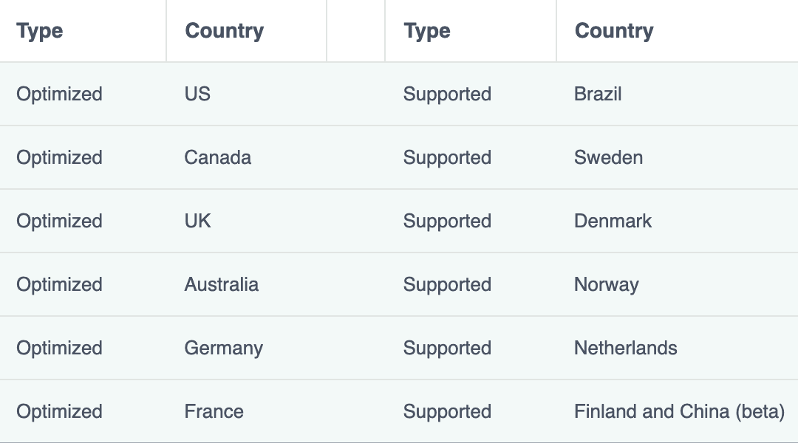Click the Germany table cell
Viewport: 798px width, 443px height.
224,348
